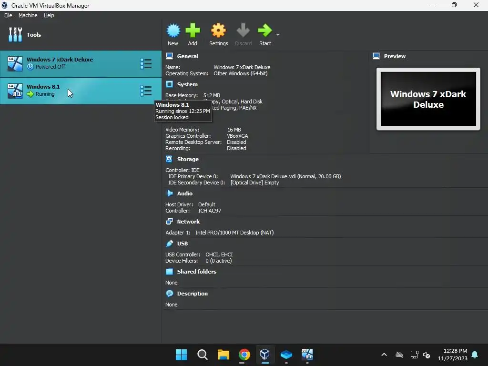Click the System chip icon
The image size is (488, 366).
pos(169,84)
